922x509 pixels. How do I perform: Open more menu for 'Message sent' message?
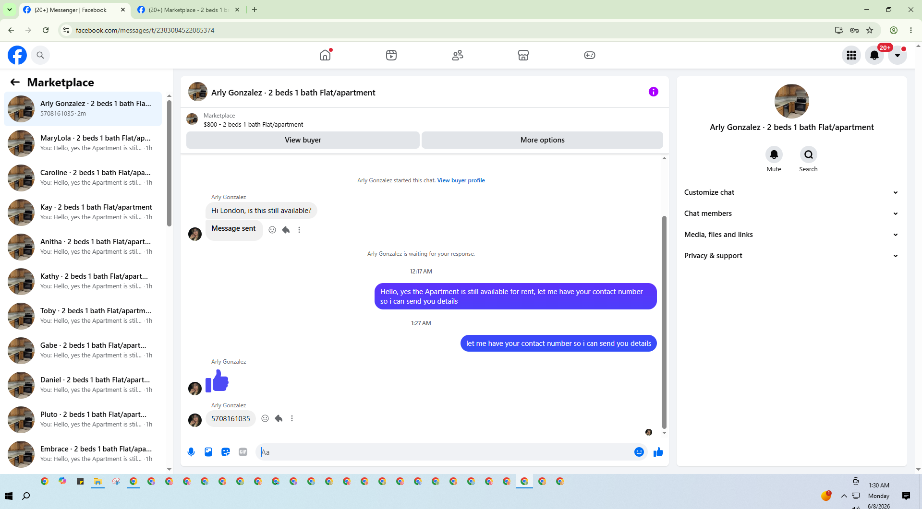coord(299,230)
